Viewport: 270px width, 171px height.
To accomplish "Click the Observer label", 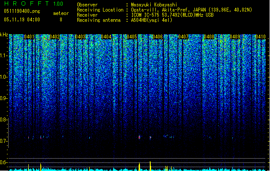I will 87,5.
